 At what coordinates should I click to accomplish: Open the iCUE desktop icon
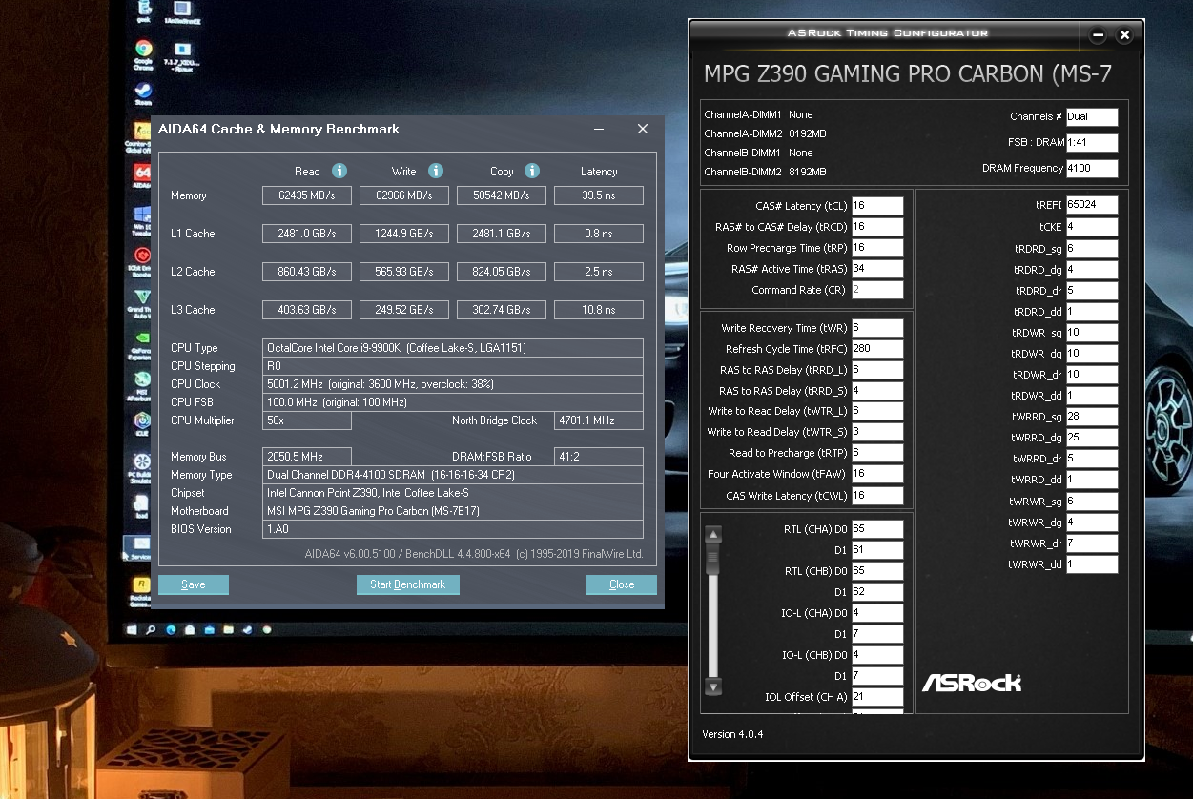point(143,422)
